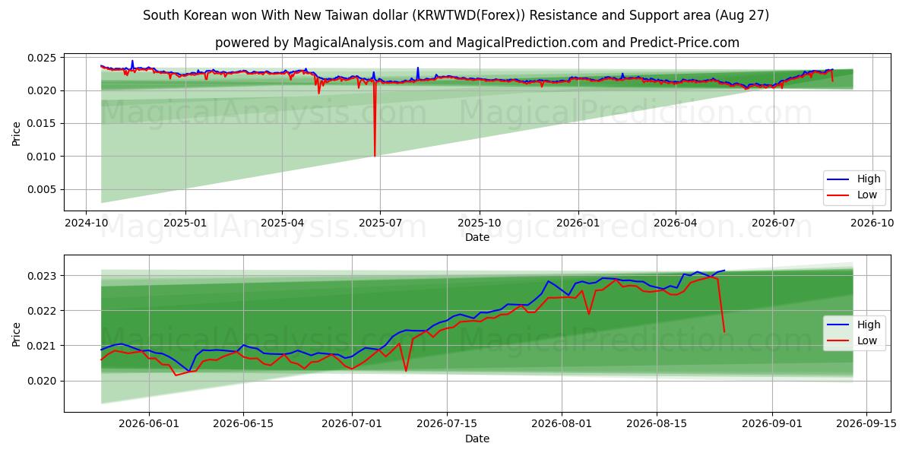Click the '2026-04' tick label
This screenshot has width=912, height=456.
click(675, 223)
